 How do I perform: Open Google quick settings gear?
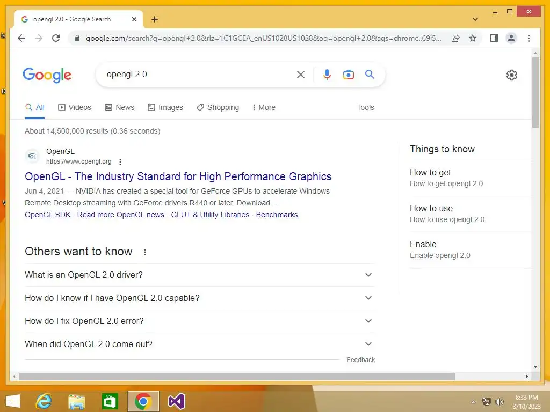(x=512, y=75)
